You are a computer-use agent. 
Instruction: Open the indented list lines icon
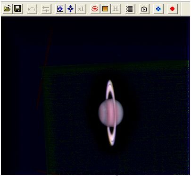[130, 9]
